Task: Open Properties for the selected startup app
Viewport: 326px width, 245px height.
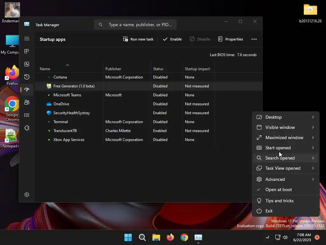Action: tap(230, 39)
